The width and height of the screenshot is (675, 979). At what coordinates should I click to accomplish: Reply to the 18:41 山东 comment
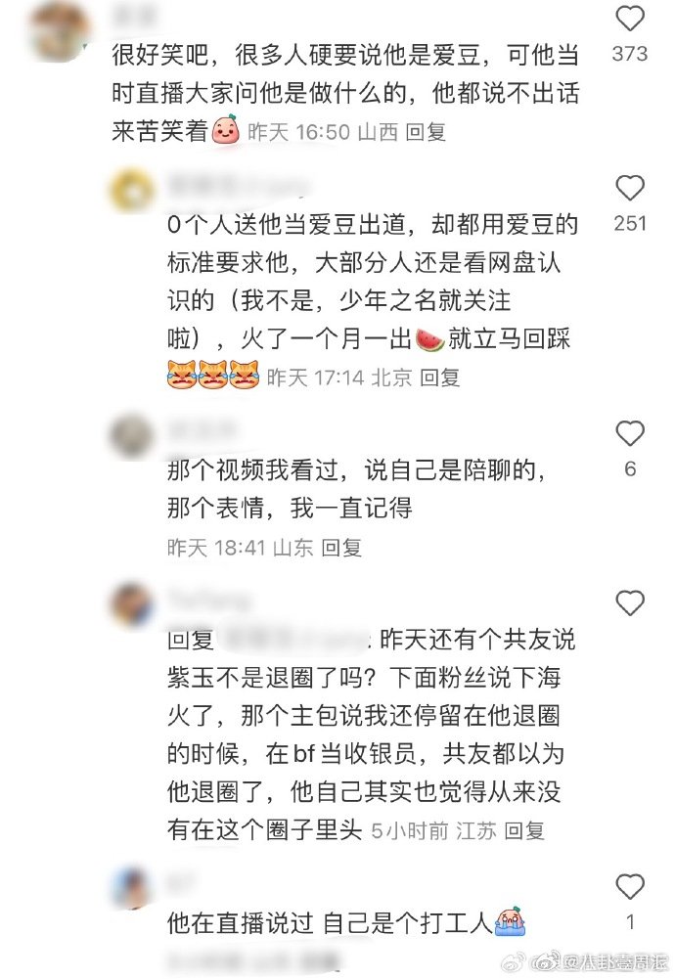[341, 548]
